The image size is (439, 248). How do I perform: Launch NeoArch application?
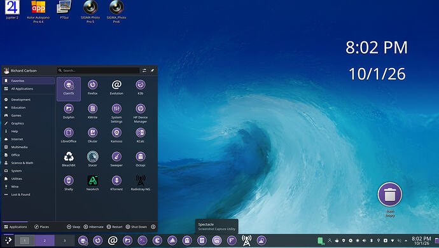point(92,183)
